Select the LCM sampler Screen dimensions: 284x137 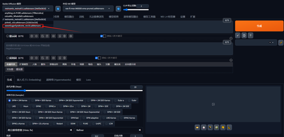(109, 124)
